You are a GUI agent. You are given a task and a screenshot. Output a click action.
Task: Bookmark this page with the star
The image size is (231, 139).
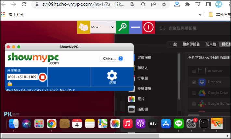pyautogui.click(x=164, y=4)
